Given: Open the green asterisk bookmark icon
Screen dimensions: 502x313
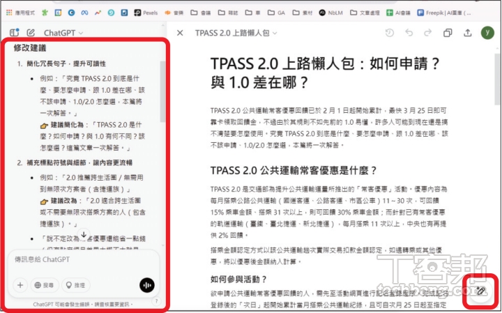Looking at the screenshot, I should point(45,13).
